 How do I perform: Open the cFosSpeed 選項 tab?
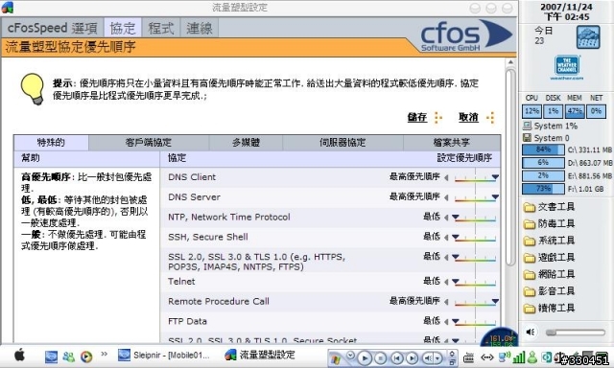click(x=53, y=28)
